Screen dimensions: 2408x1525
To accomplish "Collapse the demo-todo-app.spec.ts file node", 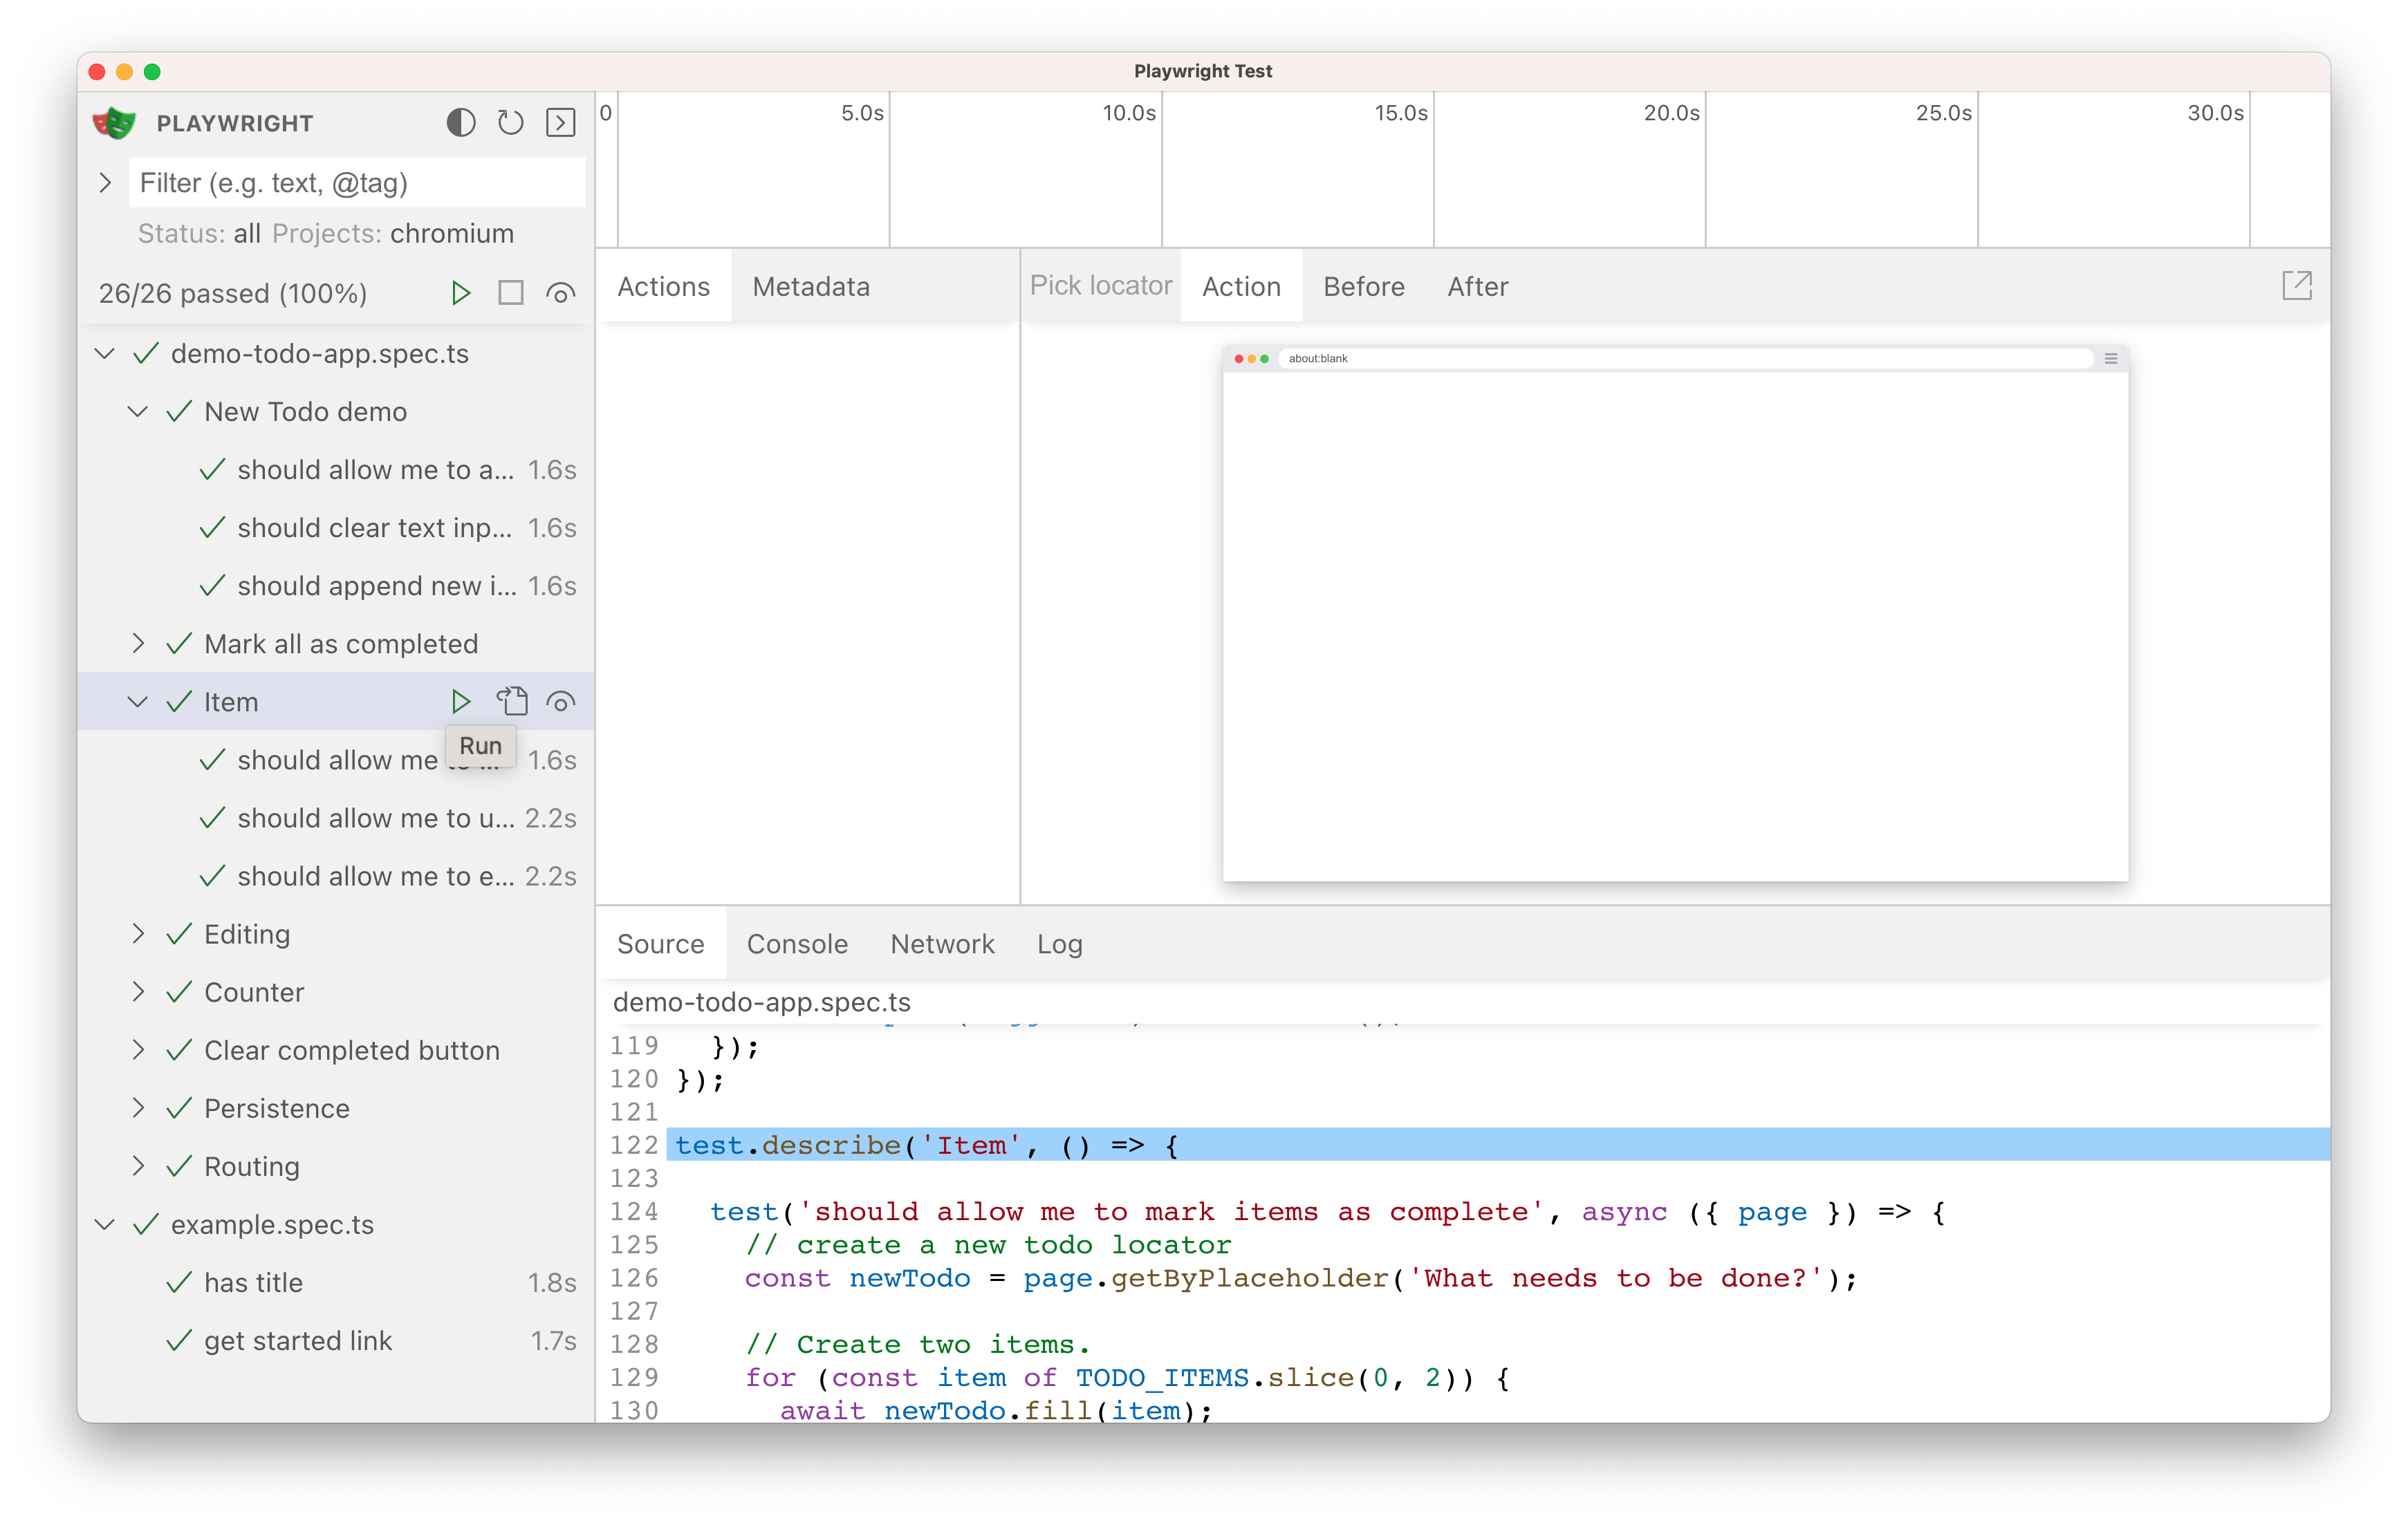I will click(x=105, y=354).
